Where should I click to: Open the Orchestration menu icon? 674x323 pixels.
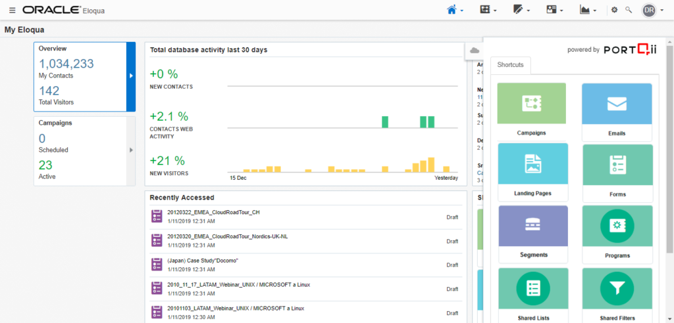pos(485,9)
